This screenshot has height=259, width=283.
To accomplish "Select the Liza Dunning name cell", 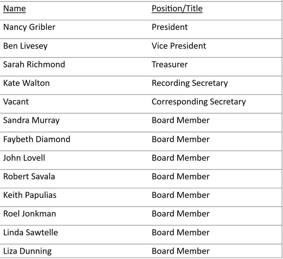I will point(27,251).
